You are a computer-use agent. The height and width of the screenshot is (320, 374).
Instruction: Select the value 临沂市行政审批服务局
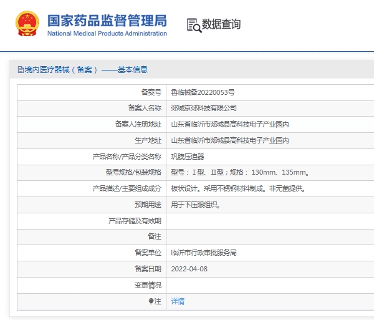(x=204, y=253)
